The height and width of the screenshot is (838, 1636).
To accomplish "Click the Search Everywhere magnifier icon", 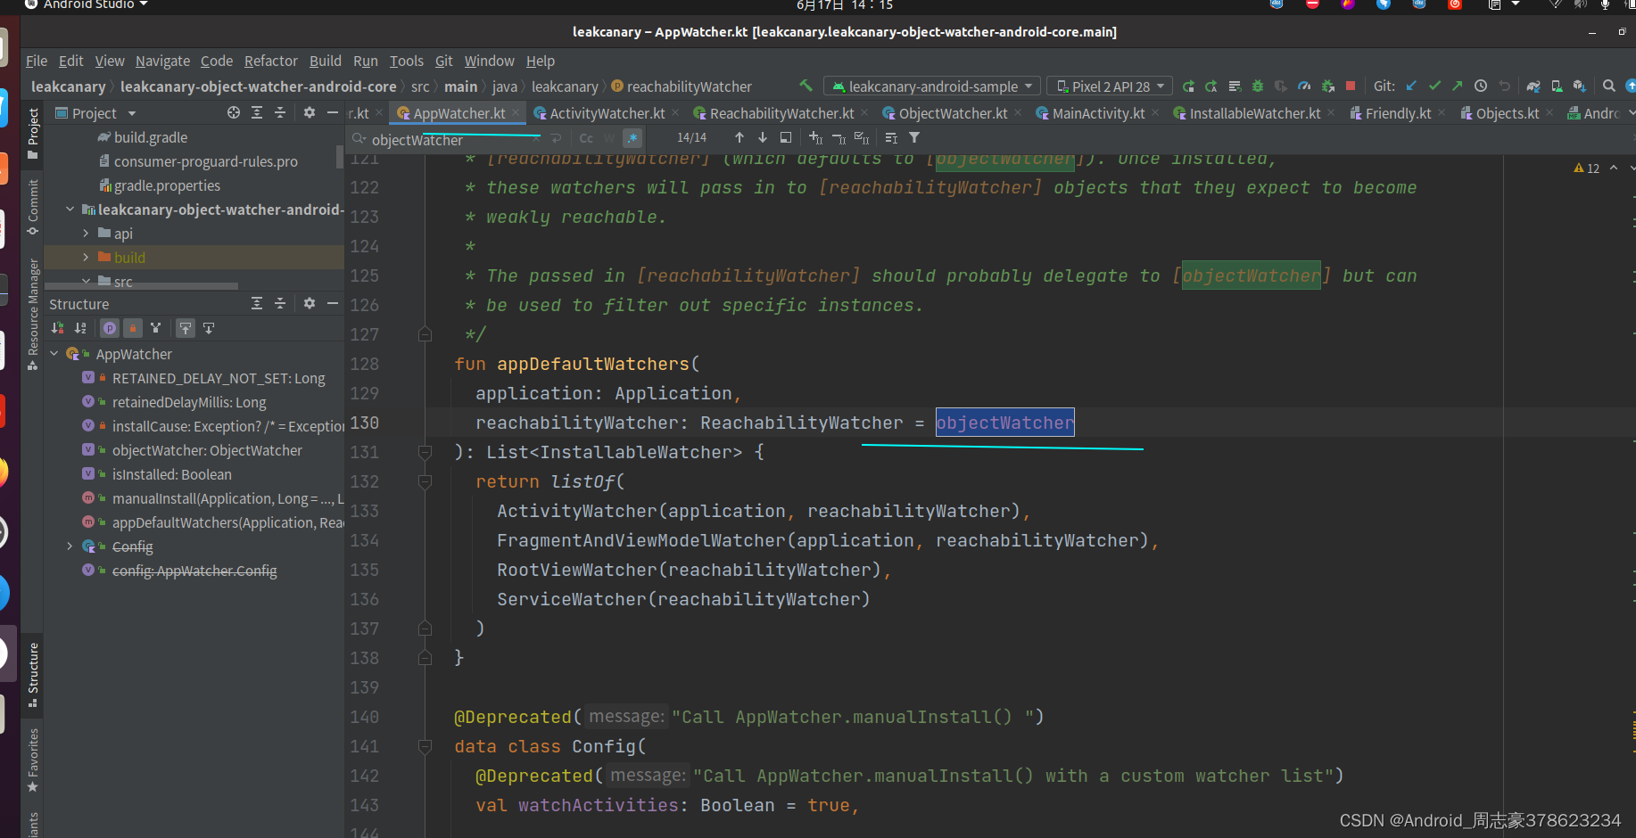I will tap(1609, 86).
